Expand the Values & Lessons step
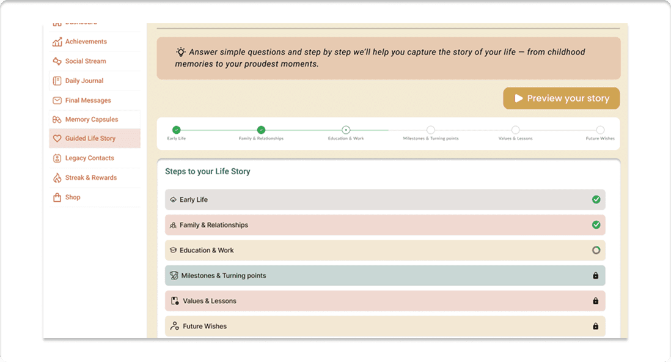Viewport: 671px width, 362px height. (x=384, y=301)
